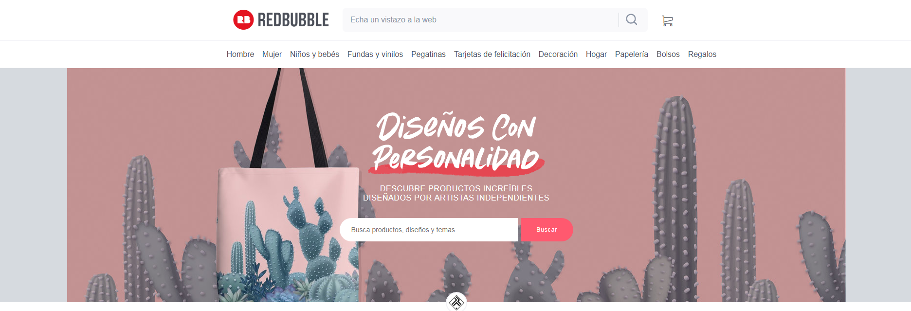The width and height of the screenshot is (911, 311).
Task: Click the round badge icon below the banner
Action: point(456,302)
